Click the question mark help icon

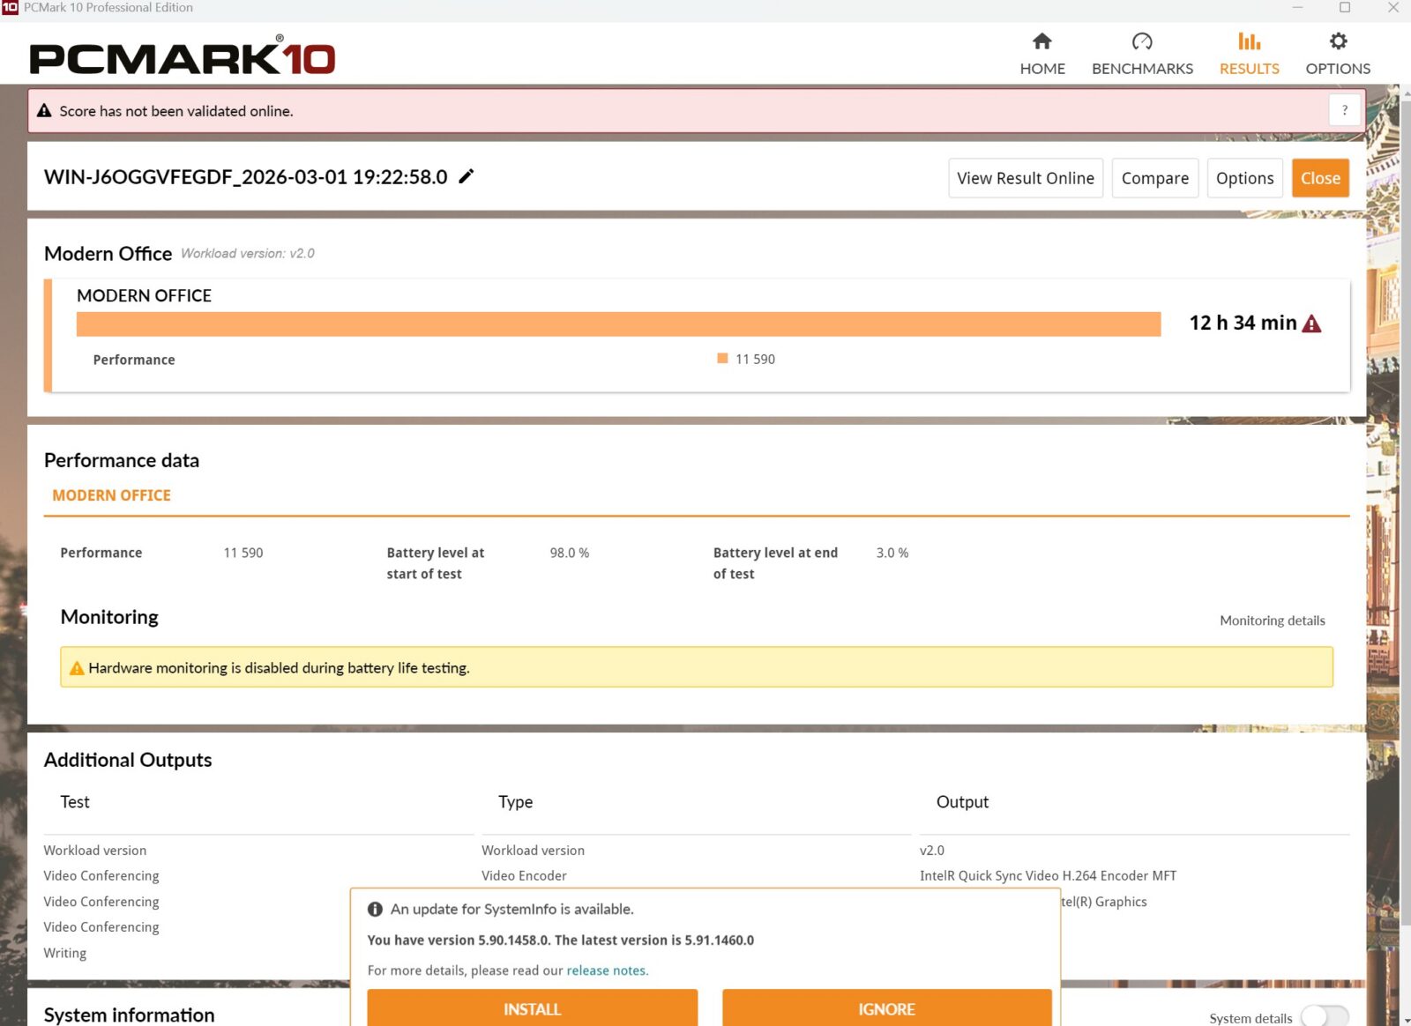[x=1344, y=111]
